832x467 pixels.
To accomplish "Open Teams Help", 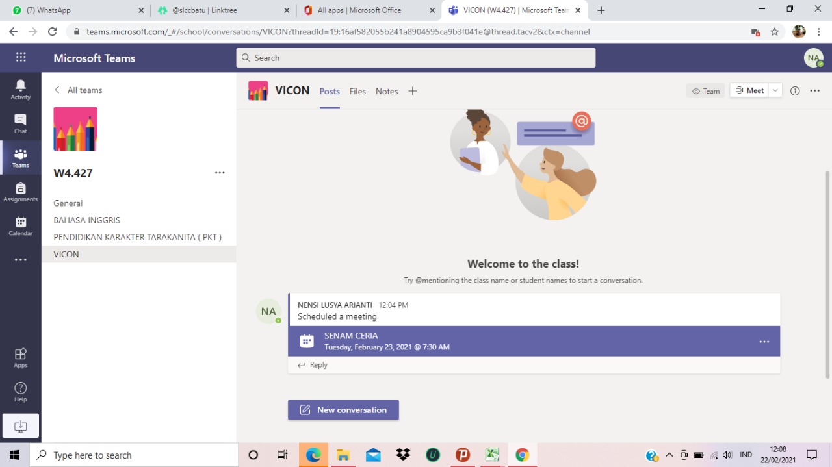I will coord(21,392).
